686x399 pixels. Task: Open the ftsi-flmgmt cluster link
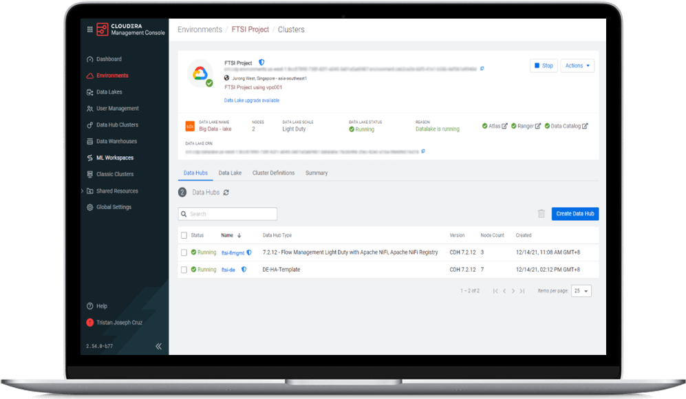[233, 253]
